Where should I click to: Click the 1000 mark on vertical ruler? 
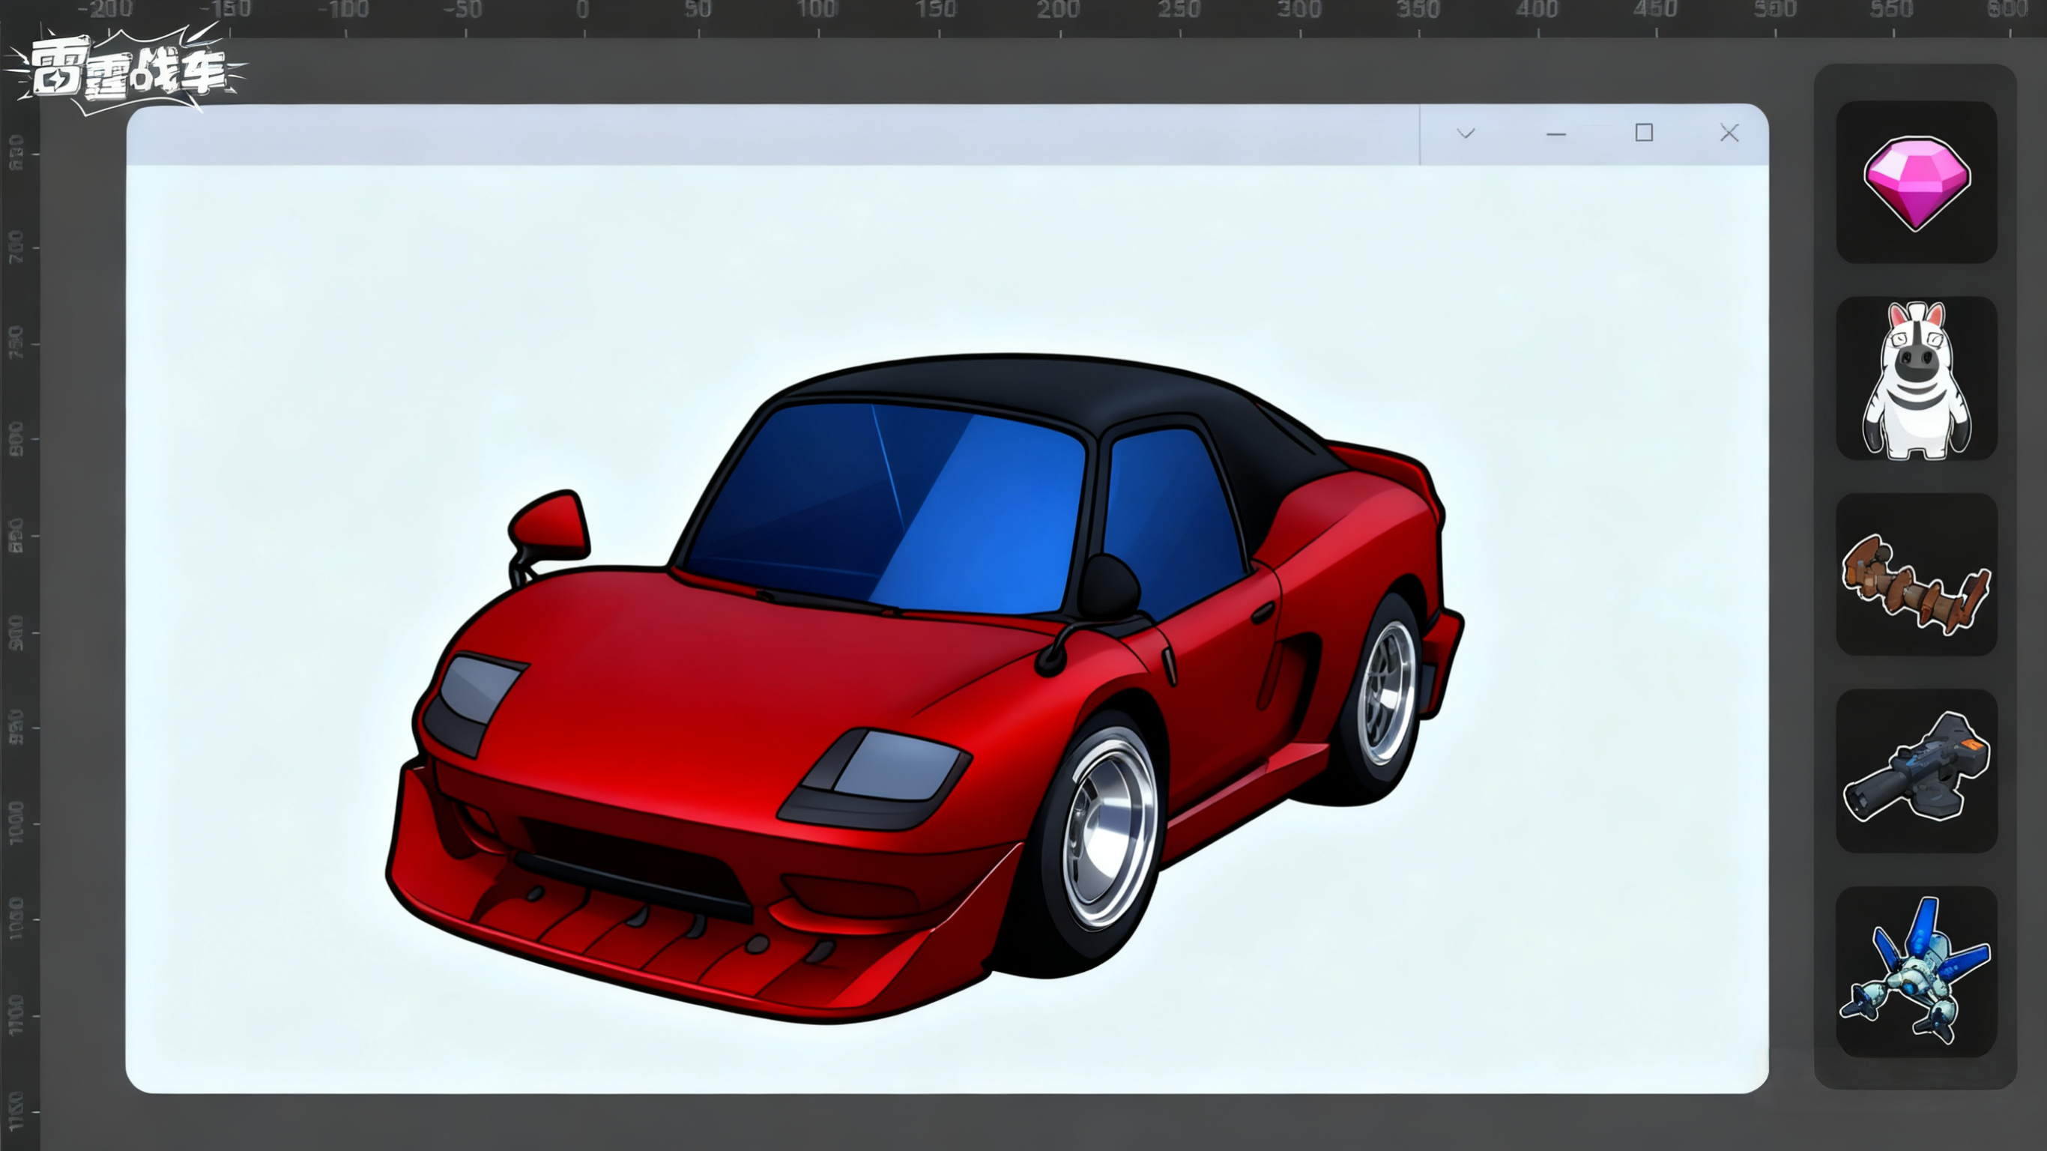pyautogui.click(x=16, y=822)
